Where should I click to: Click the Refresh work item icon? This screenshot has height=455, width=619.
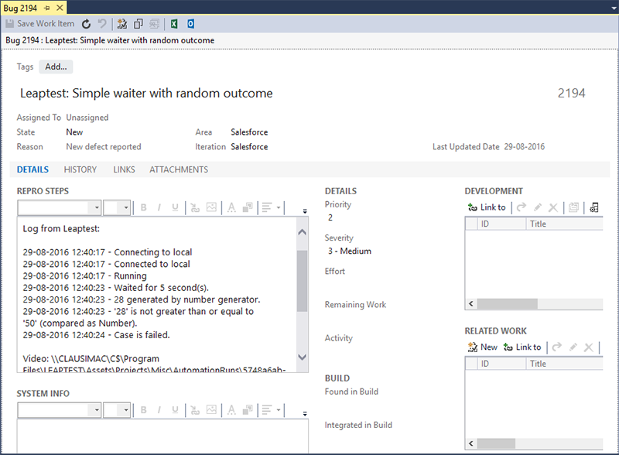coord(86,24)
